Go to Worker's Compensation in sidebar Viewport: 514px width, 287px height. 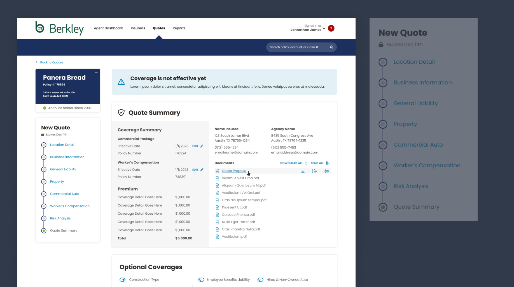tap(70, 206)
